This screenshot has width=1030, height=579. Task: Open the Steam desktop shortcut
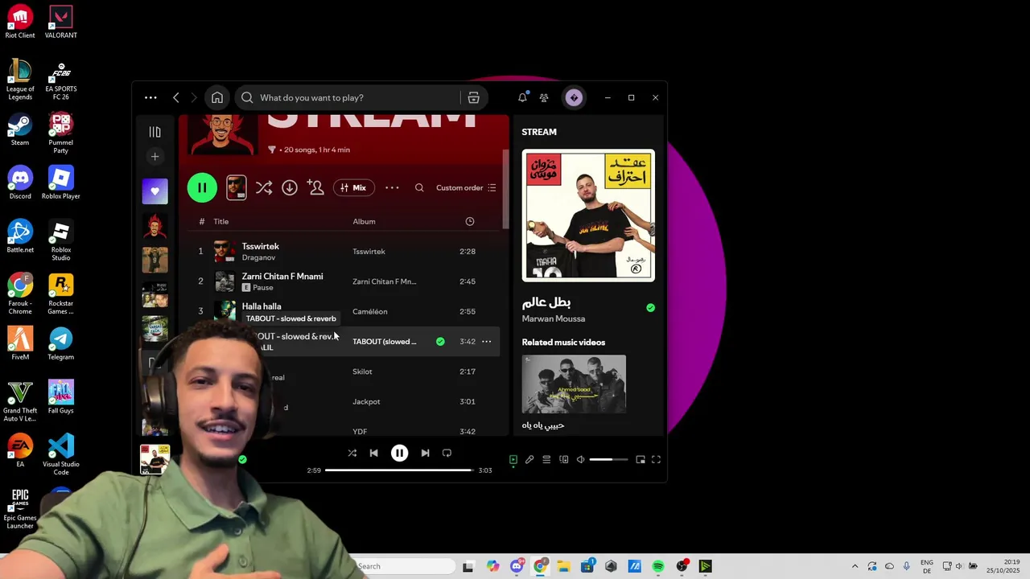[x=20, y=130]
